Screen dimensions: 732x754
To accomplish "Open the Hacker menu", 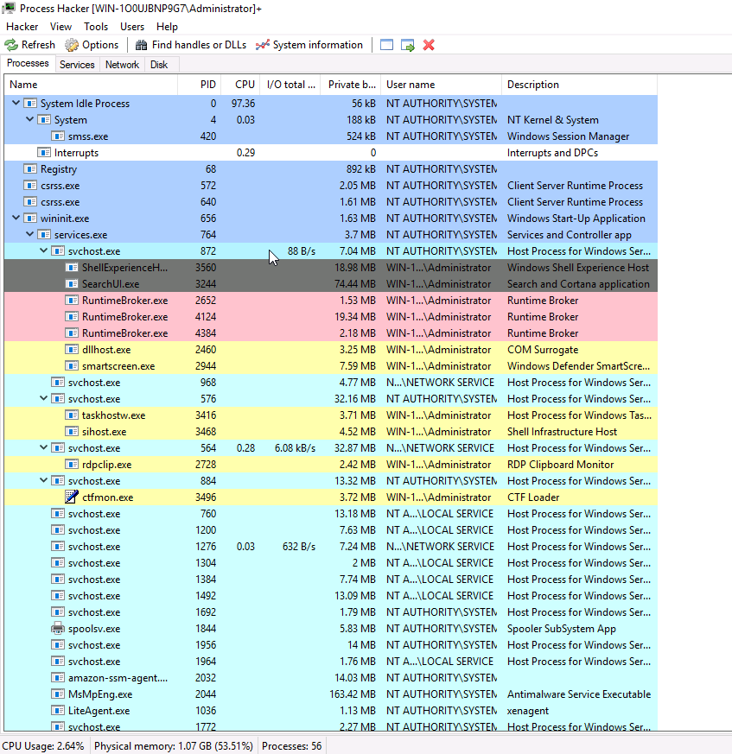I will click(x=22, y=27).
